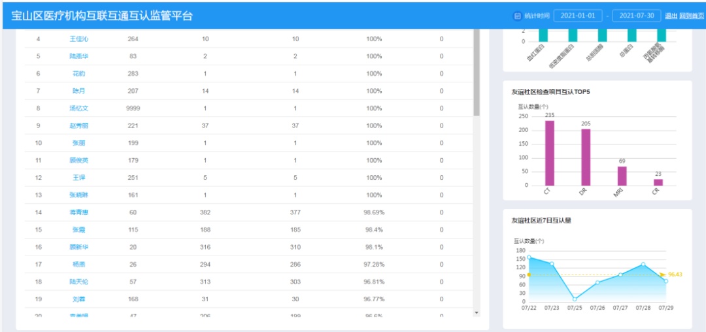Open doctor link 张霞 in row 15
706x332 pixels.
[79, 229]
